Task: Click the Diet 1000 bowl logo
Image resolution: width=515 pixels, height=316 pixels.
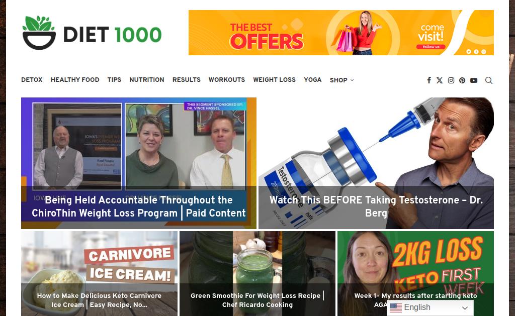Action: pos(39,33)
